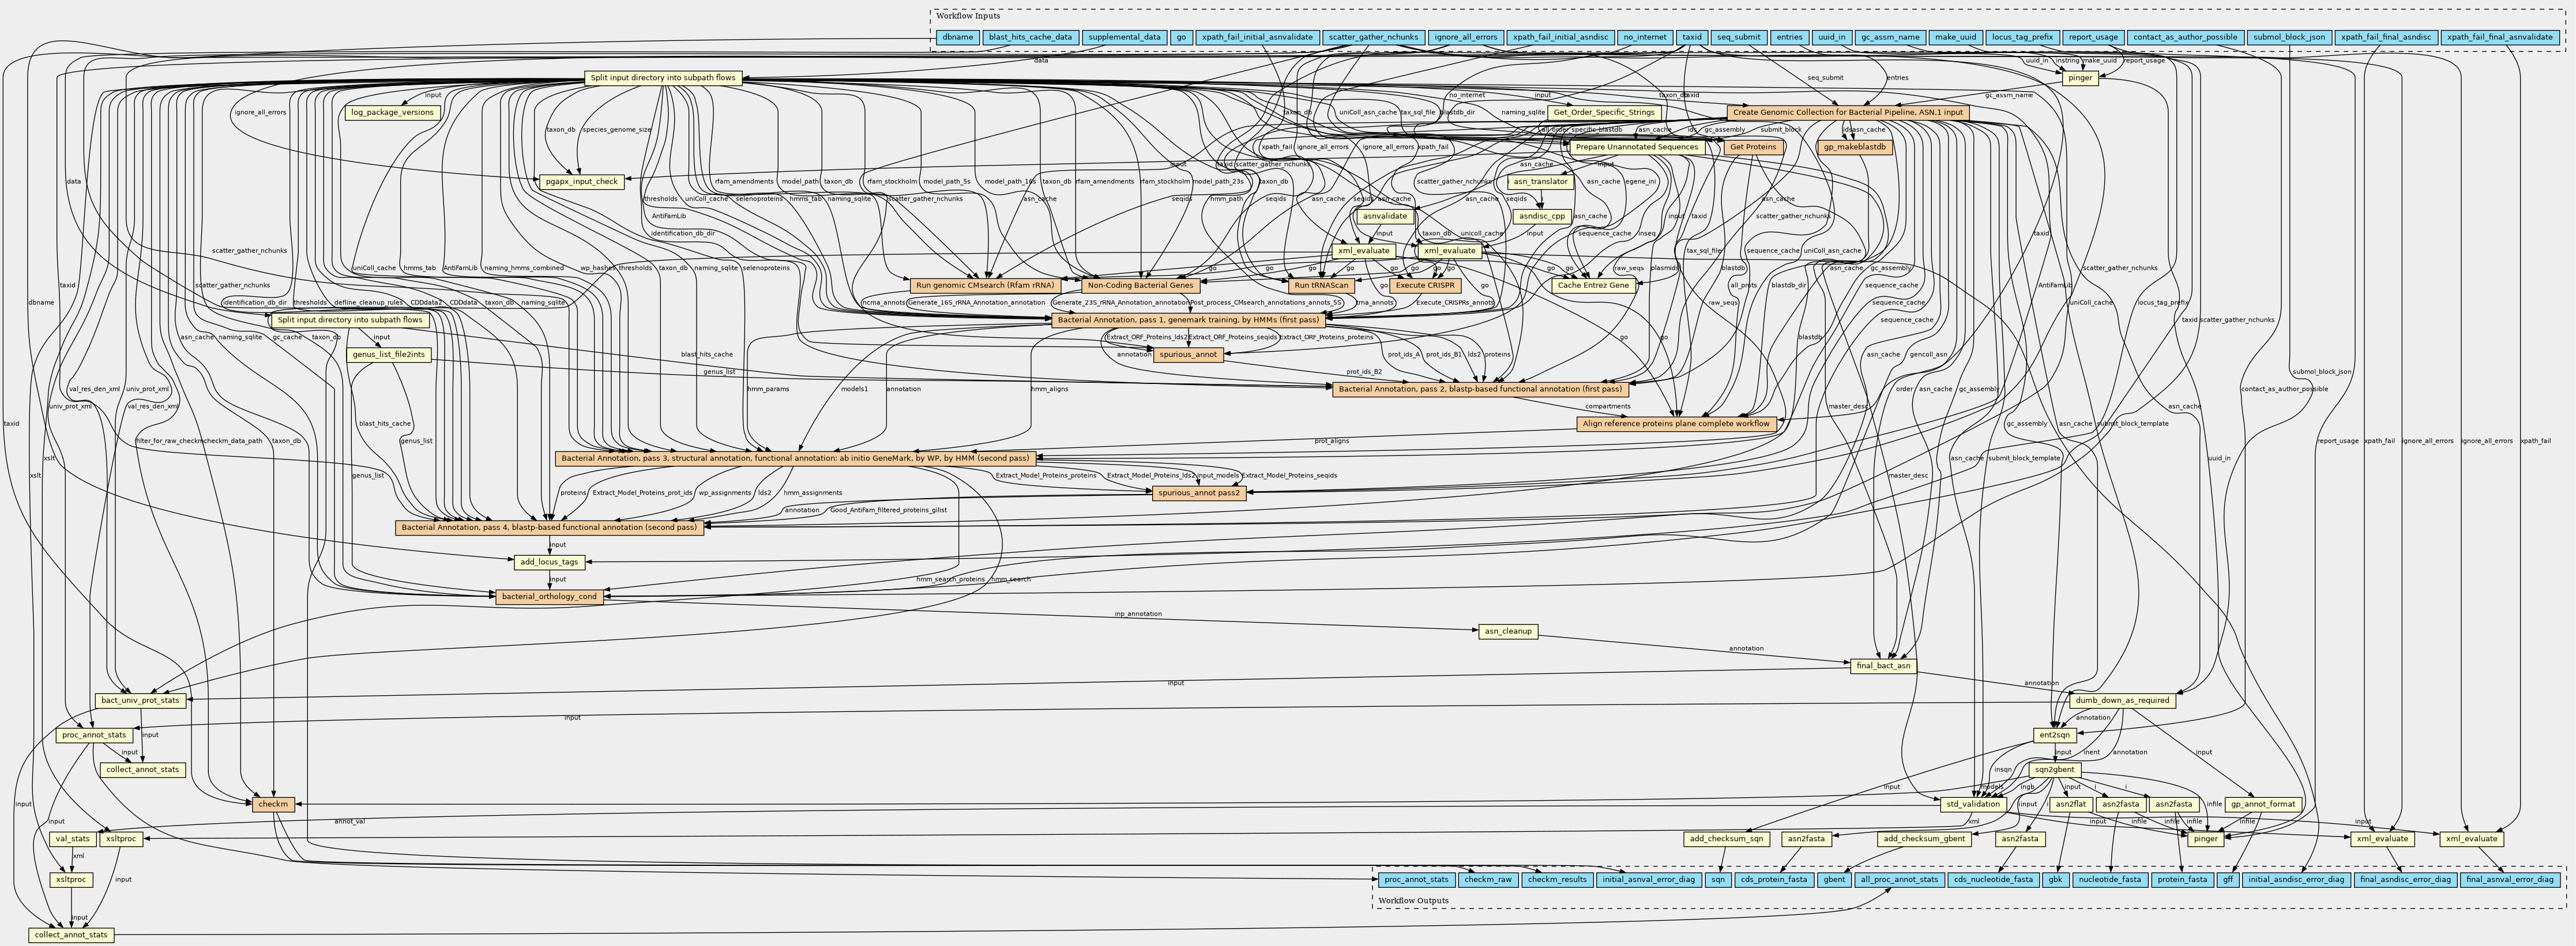Select the no_internet input node

tap(1645, 37)
